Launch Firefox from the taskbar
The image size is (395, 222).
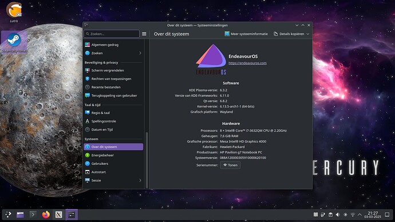click(x=46, y=215)
